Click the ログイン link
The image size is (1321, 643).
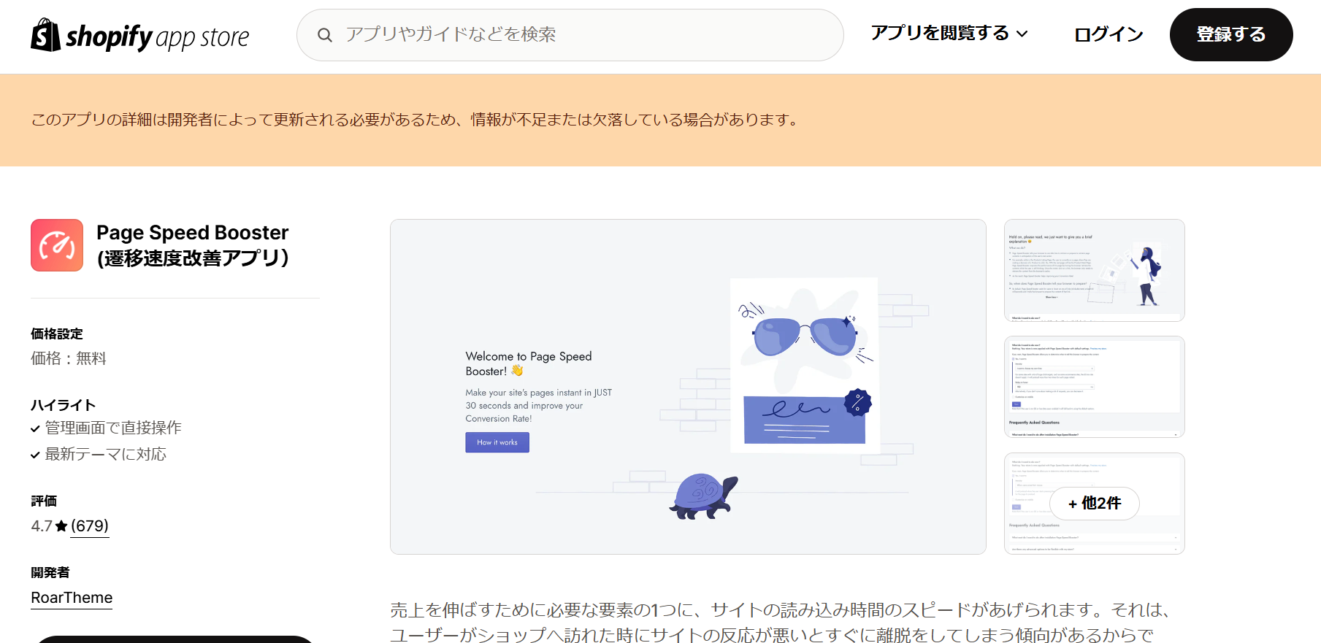(1109, 34)
